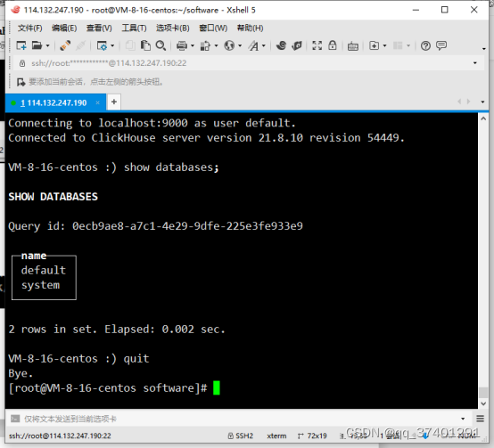Click the Query id line in terminal
Image resolution: width=494 pixels, height=448 pixels.
pyautogui.click(x=156, y=226)
